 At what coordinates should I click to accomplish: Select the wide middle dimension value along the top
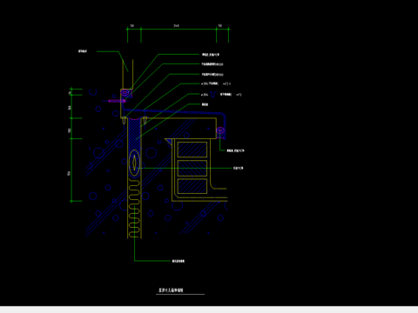176,26
